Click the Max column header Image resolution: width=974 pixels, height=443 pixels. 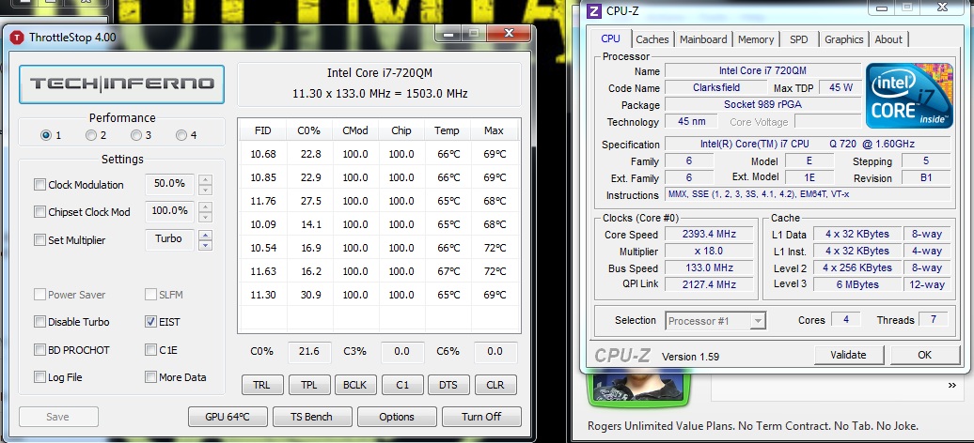(494, 130)
